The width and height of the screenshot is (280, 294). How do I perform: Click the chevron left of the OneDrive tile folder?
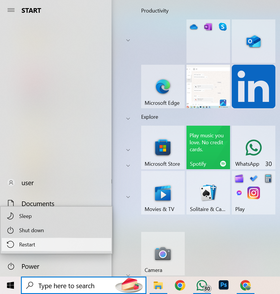(x=128, y=40)
